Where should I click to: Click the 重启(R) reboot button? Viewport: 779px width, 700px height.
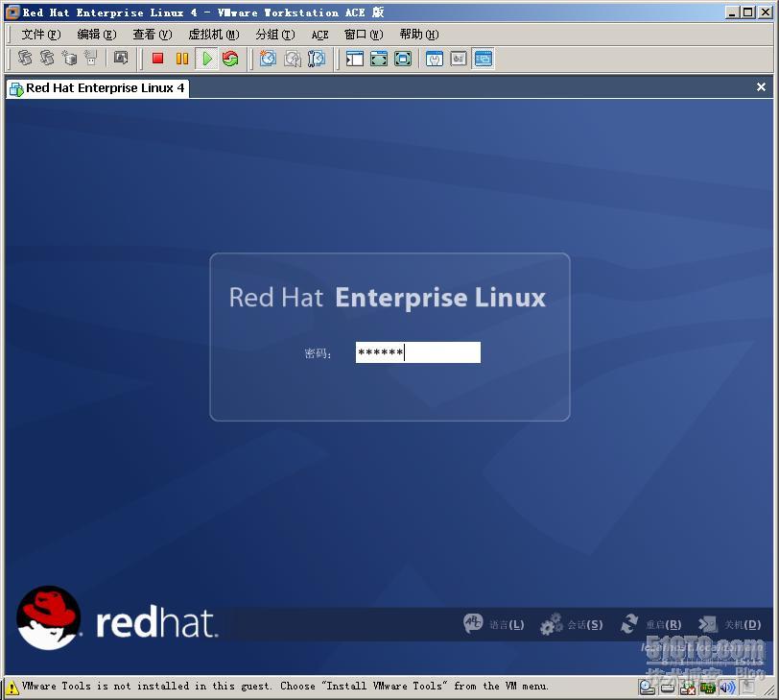[x=650, y=624]
